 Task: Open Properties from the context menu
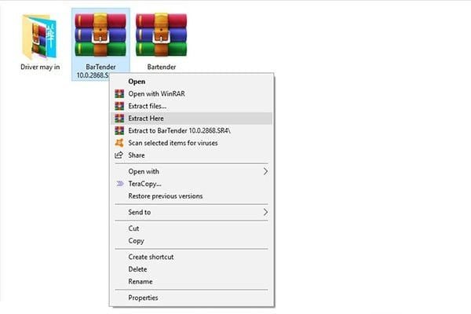point(143,298)
